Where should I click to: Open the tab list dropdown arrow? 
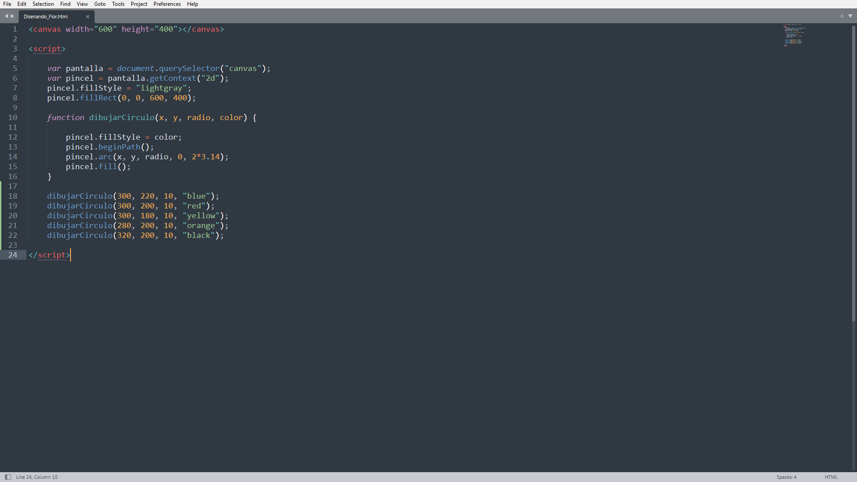tap(850, 16)
